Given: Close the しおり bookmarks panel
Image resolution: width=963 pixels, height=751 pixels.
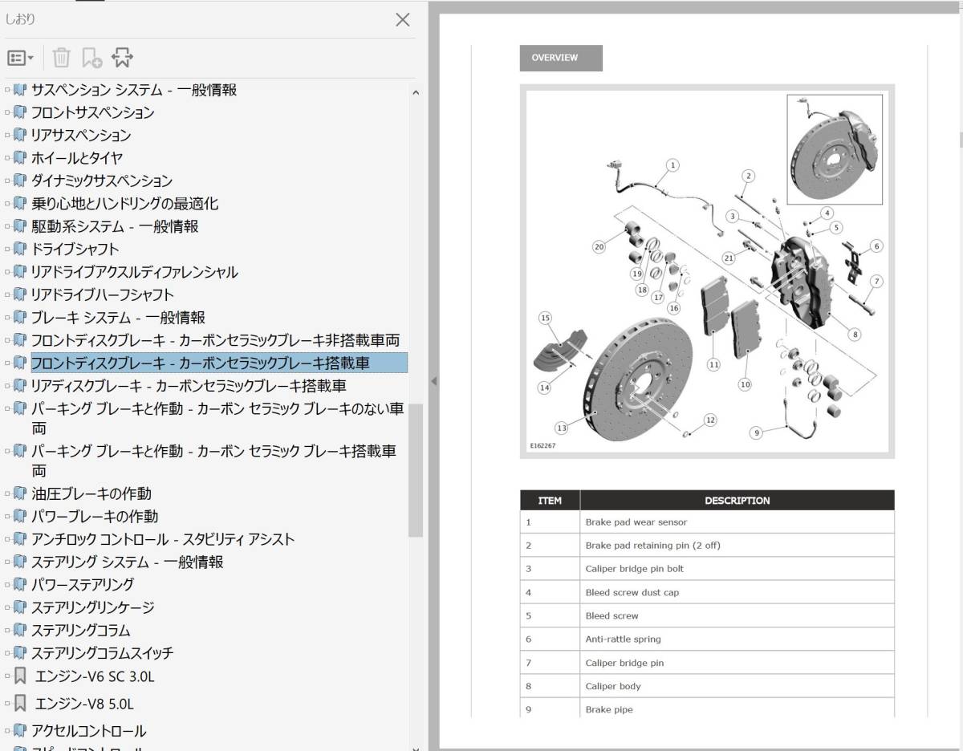Looking at the screenshot, I should pyautogui.click(x=403, y=19).
